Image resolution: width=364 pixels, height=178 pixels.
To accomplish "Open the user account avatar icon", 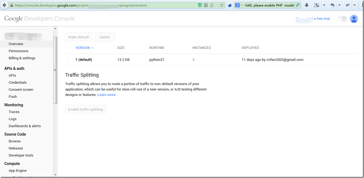I will point(354,19).
